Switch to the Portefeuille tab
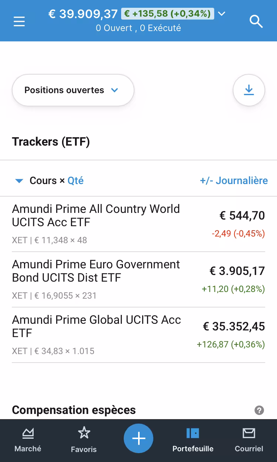277x462 pixels. (193, 440)
